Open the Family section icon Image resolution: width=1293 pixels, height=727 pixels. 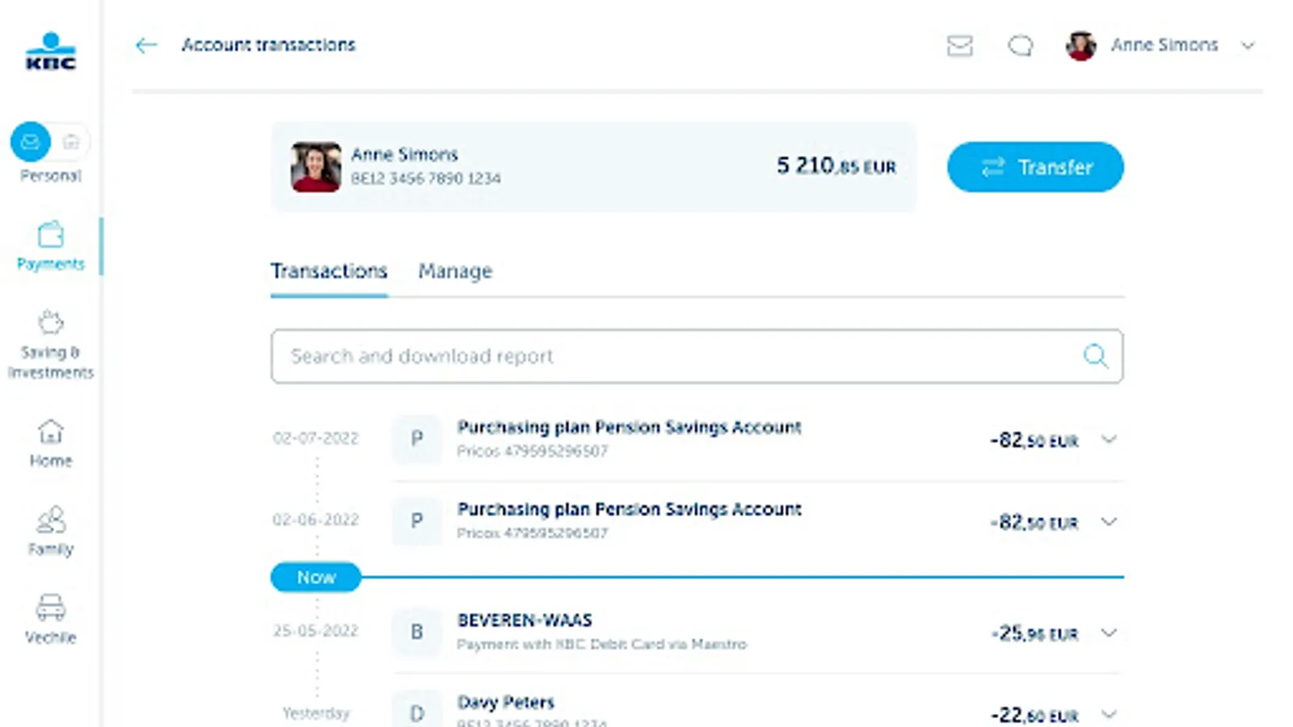[x=50, y=520]
